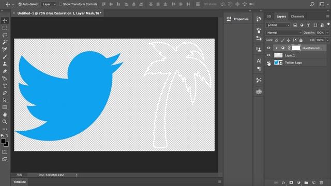Hide the Hue/Saturation adjustment layer
Screen dimensions: 331x186
coord(268,48)
